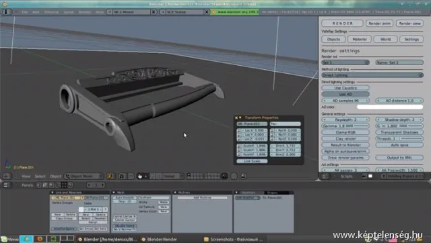Toggle Use Caustics option

[x=345, y=88]
